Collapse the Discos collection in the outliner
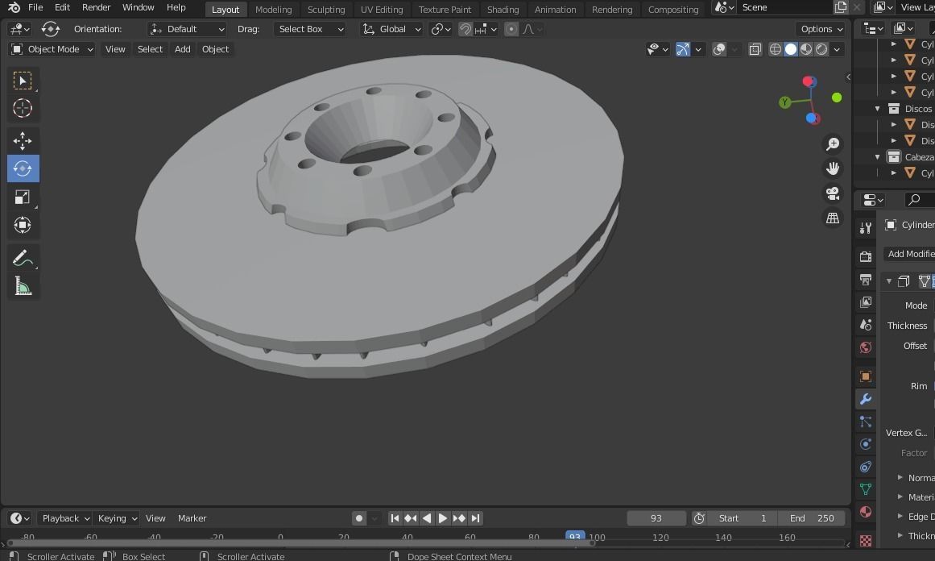935x561 pixels. pos(877,108)
